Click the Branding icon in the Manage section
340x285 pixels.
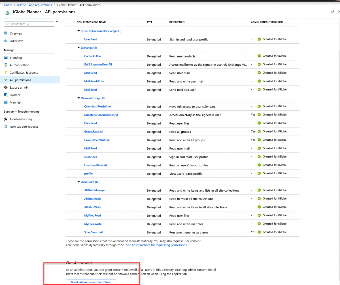(6, 58)
